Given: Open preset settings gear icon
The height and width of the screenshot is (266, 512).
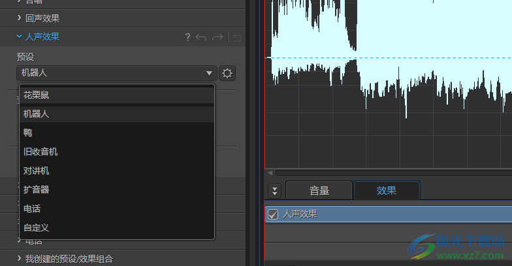Looking at the screenshot, I should (227, 73).
